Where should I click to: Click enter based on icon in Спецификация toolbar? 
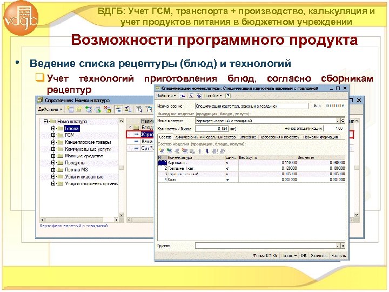click(199, 96)
